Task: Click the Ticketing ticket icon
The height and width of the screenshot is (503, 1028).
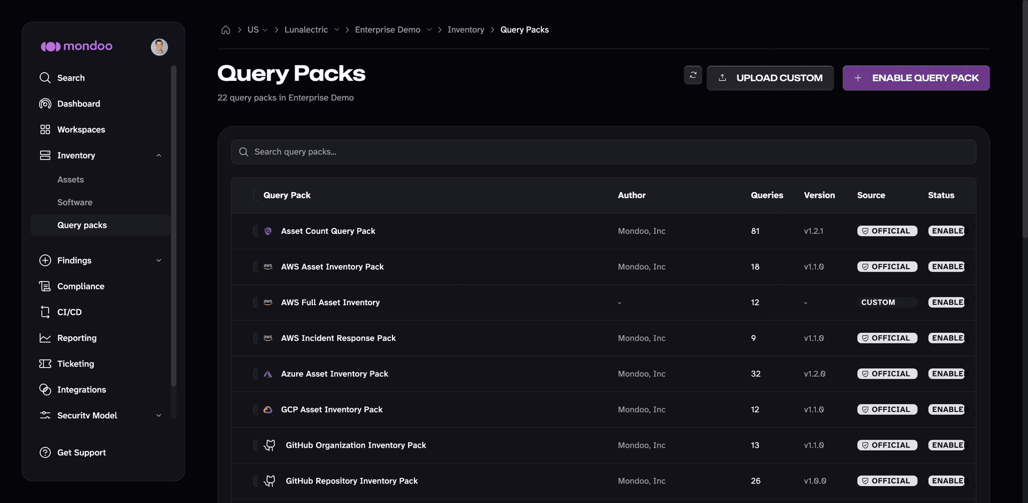Action: [45, 363]
